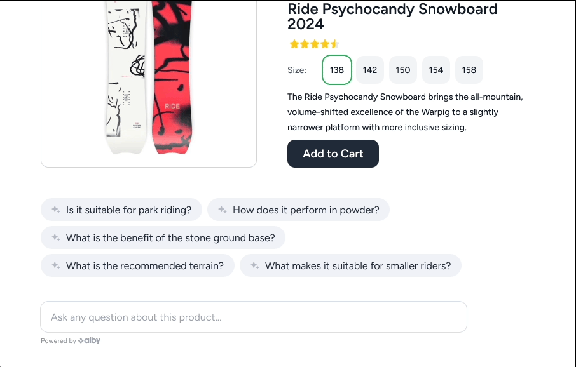Ask about the stone ground base benefit
Screen dimensions: 576x367
pyautogui.click(x=163, y=237)
